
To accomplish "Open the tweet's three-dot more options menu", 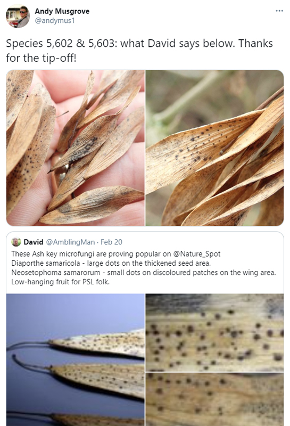I will (x=279, y=11).
